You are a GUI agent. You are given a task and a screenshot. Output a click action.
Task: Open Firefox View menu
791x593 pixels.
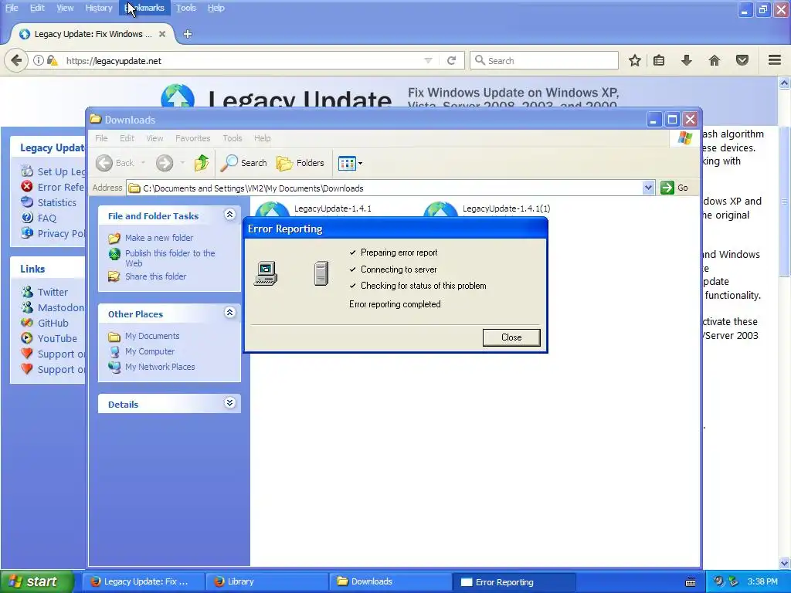click(x=65, y=8)
